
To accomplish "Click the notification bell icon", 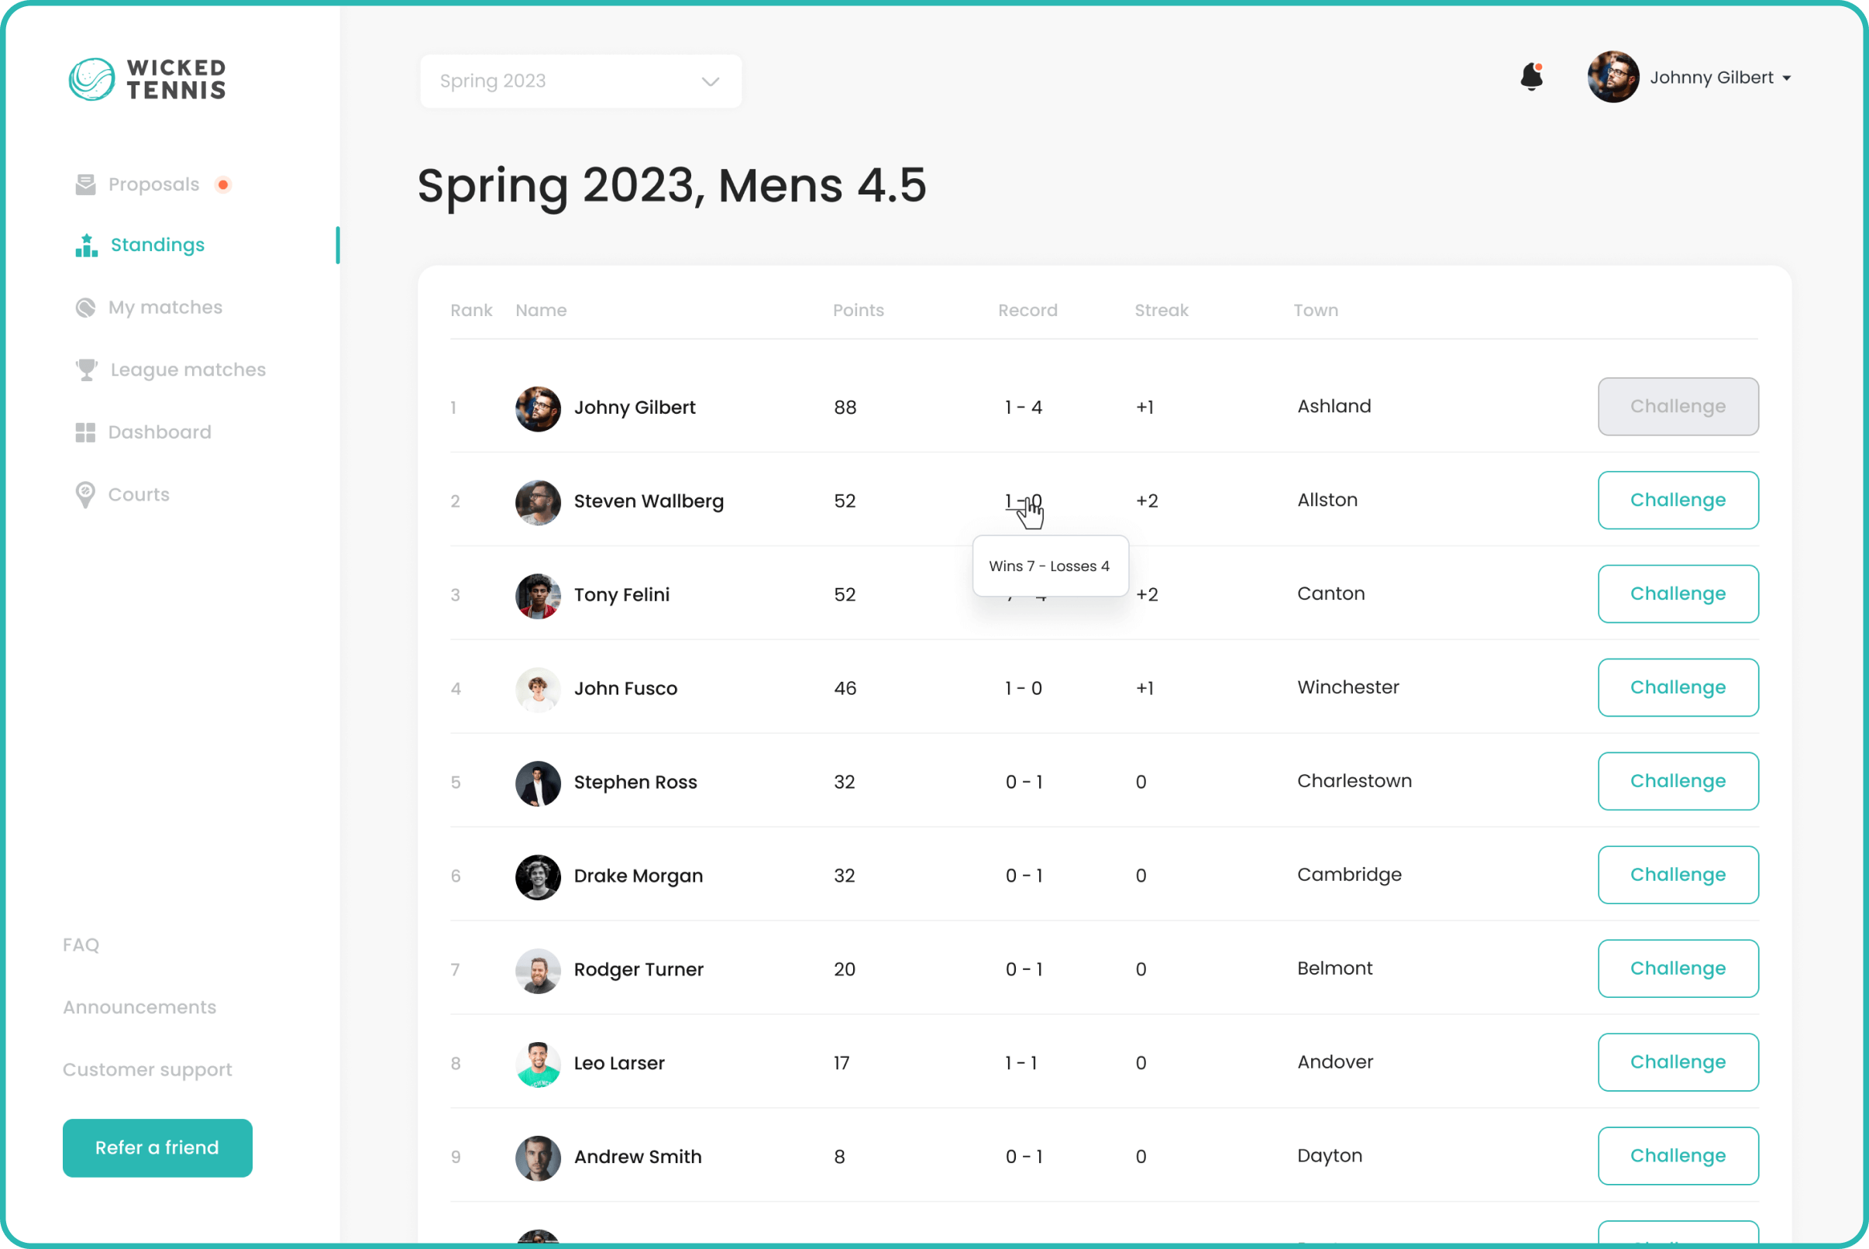I will tap(1530, 77).
